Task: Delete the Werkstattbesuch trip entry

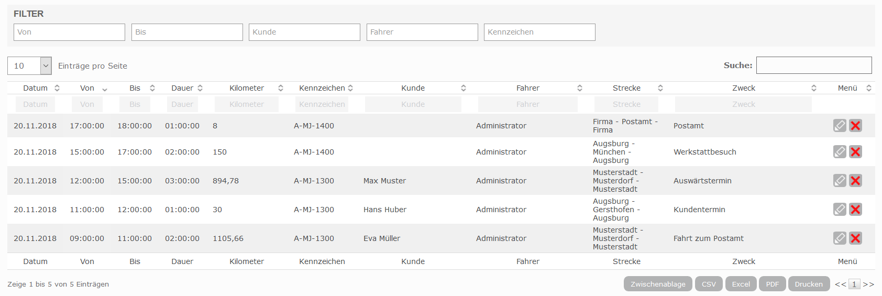Action: 855,152
